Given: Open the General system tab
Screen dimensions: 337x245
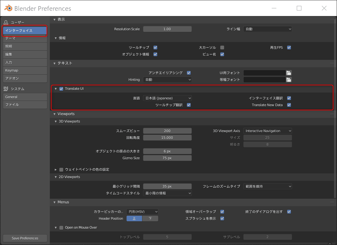Looking at the screenshot, I should coord(25,97).
